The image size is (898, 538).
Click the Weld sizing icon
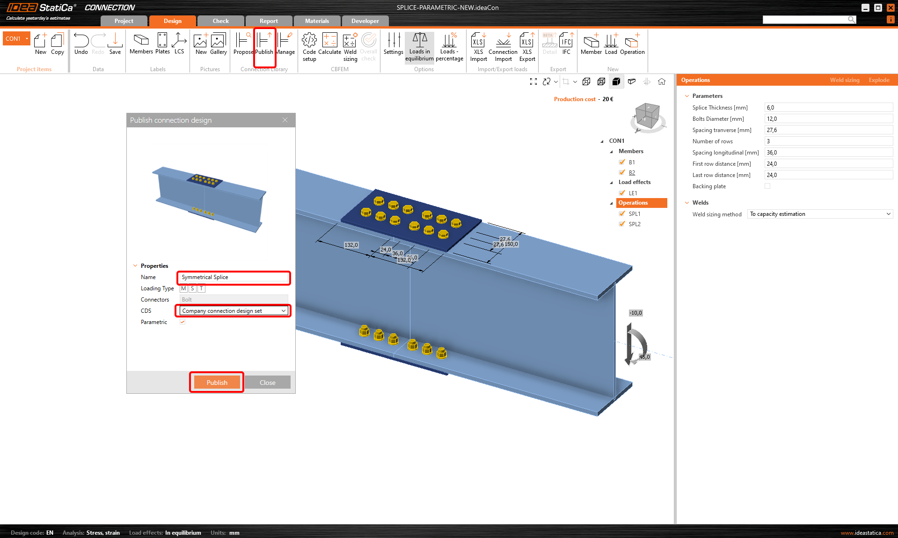pyautogui.click(x=350, y=44)
